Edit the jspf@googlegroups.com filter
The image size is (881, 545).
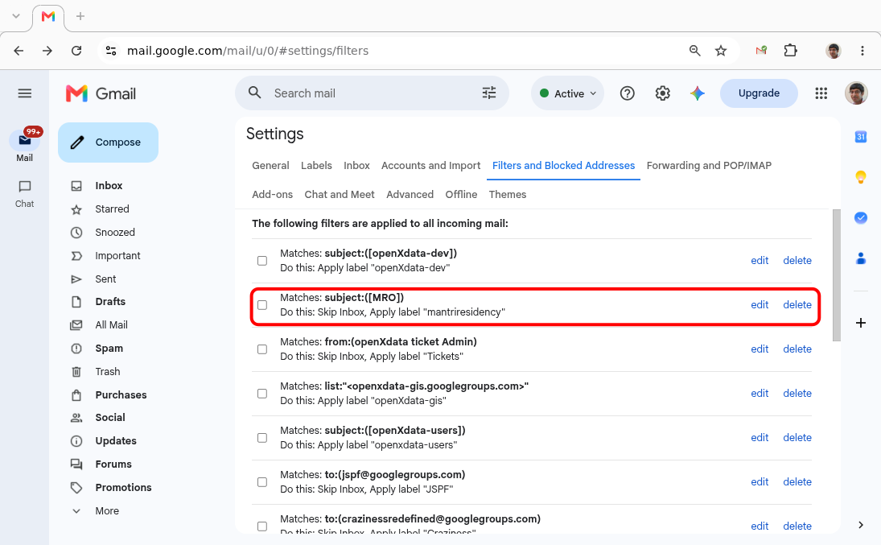click(x=760, y=482)
